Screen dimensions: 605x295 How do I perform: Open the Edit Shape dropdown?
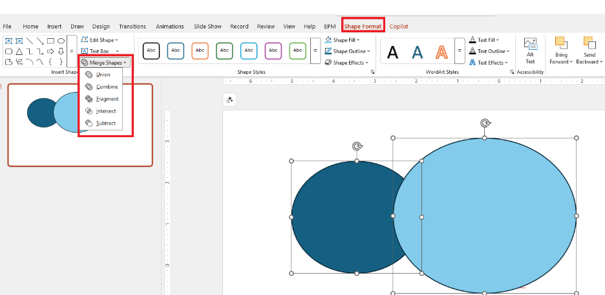(x=100, y=39)
